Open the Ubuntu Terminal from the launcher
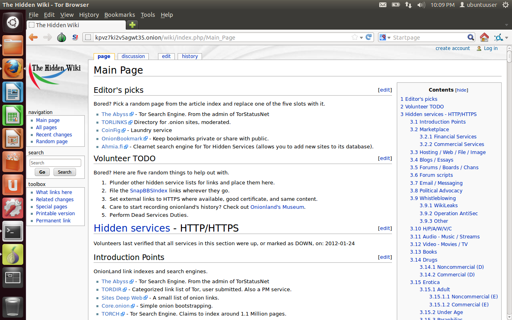512x320 pixels. [13, 231]
